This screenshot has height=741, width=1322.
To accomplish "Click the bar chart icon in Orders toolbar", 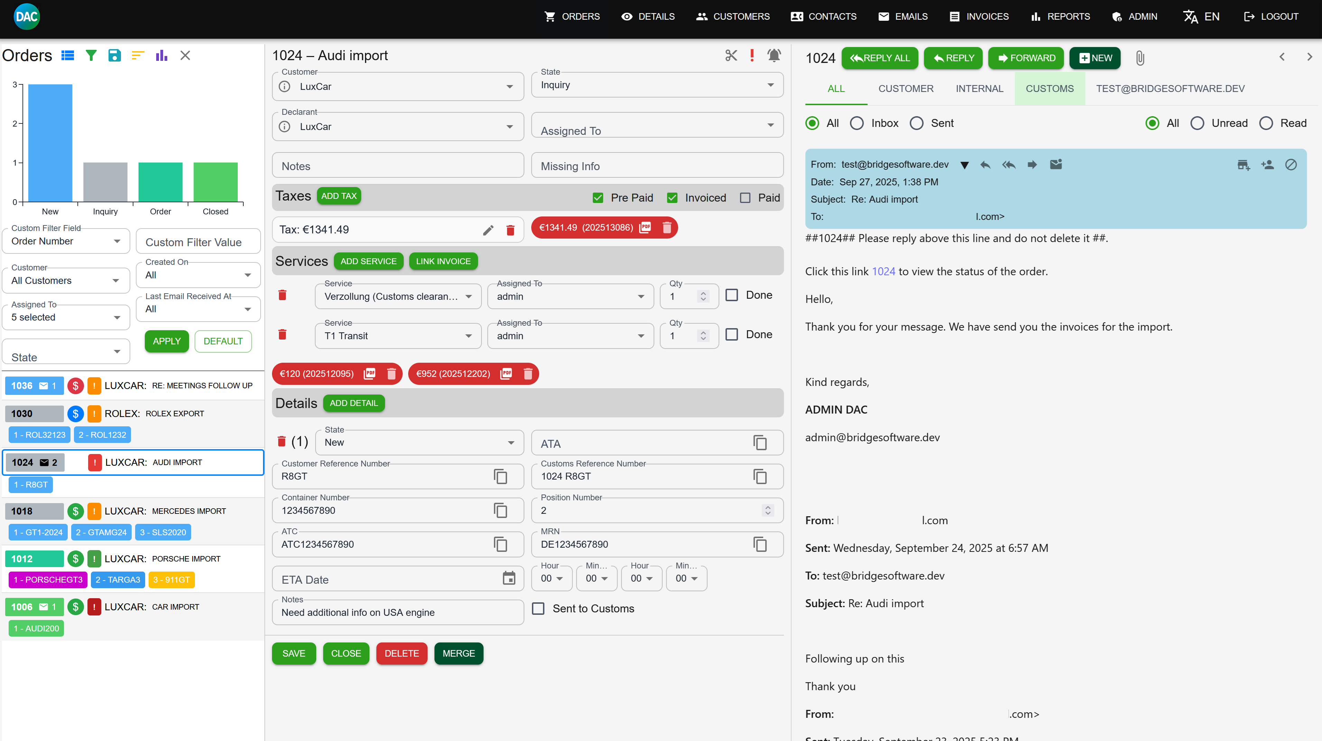I will coord(161,55).
